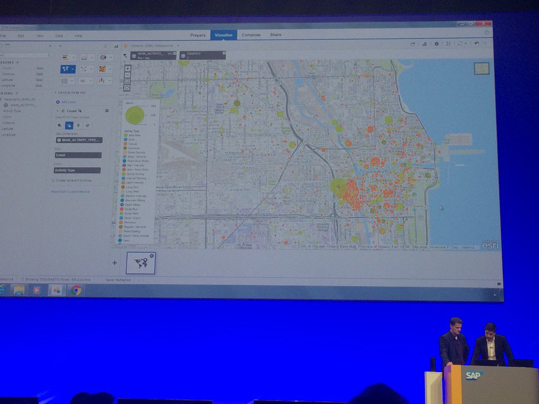Click the map fit-to-extent icon
The image size is (539, 404).
tap(127, 82)
